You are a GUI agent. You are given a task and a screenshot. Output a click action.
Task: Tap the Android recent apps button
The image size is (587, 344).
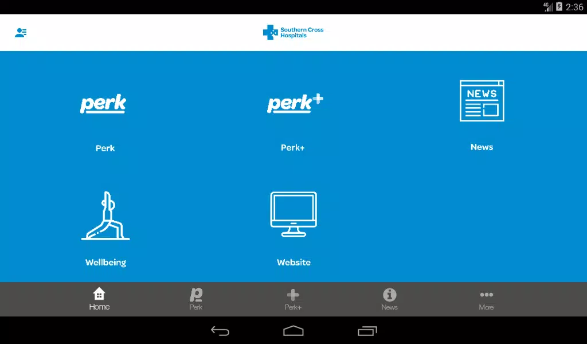click(x=367, y=331)
